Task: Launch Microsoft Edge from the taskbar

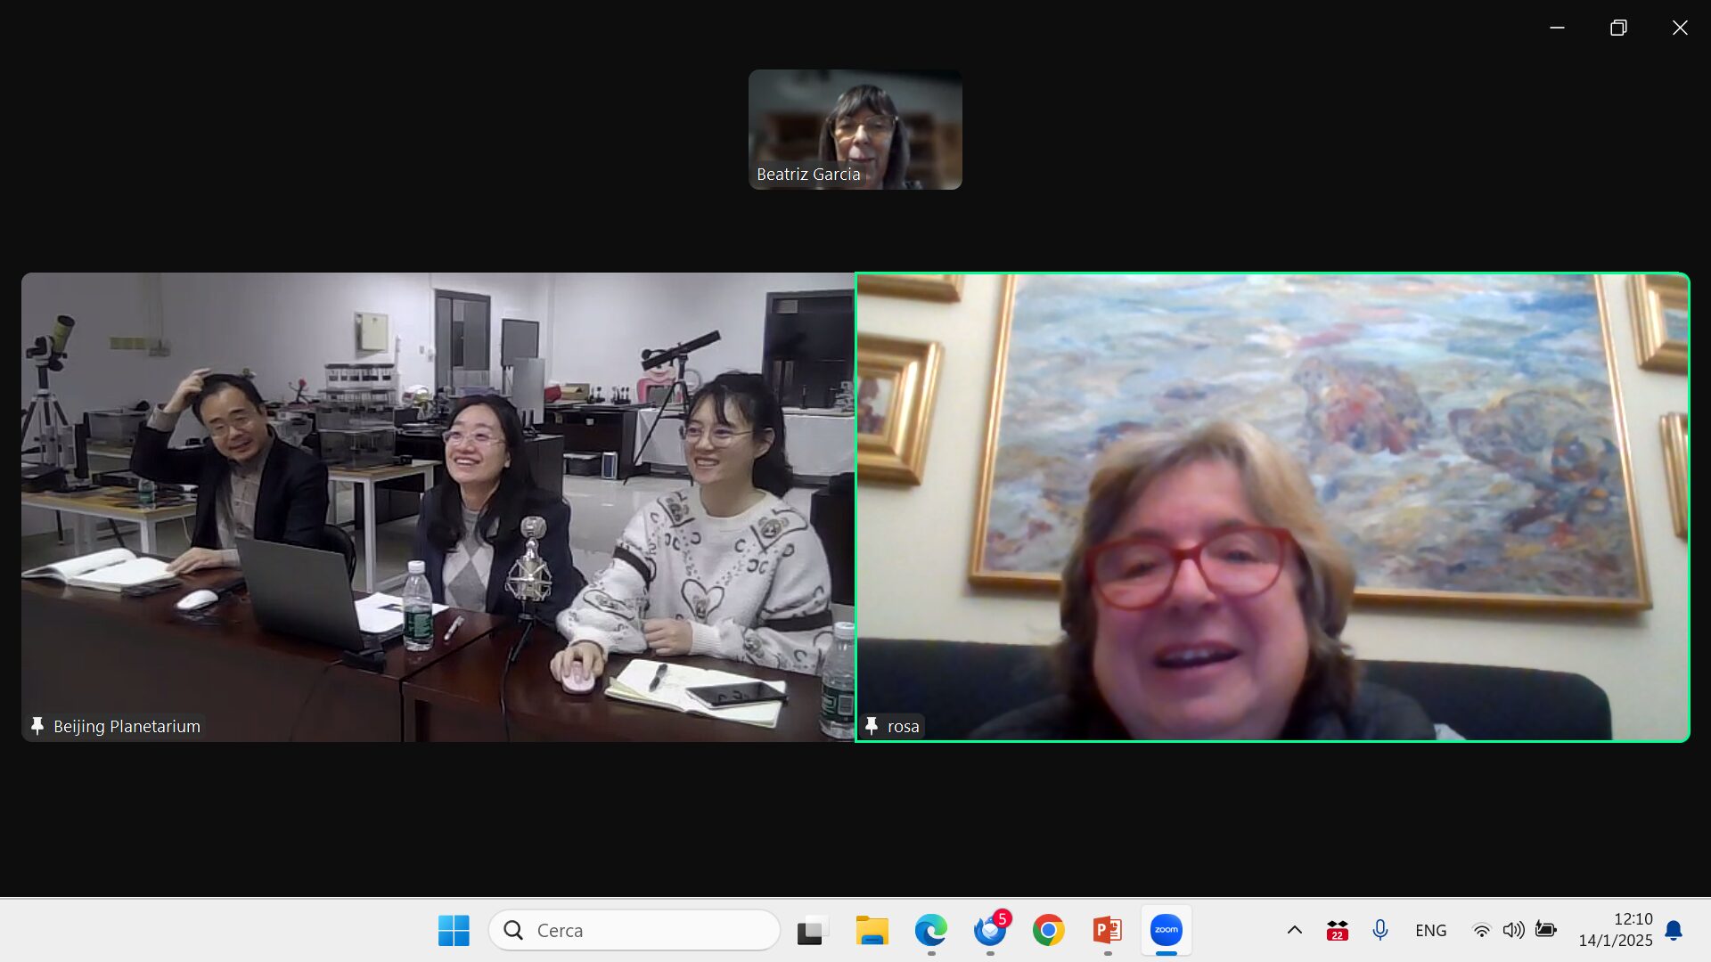Action: [x=930, y=931]
